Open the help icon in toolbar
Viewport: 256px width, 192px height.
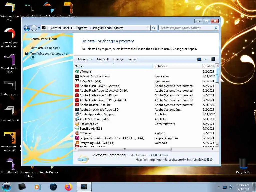(x=213, y=59)
